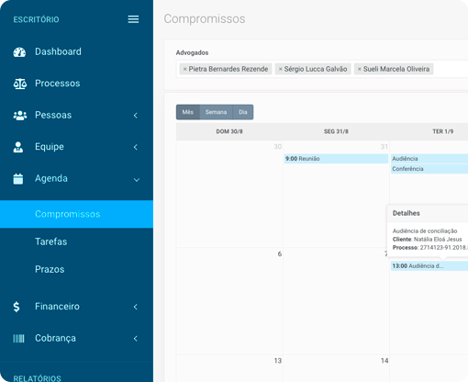Select day 31 in calendar
The height and width of the screenshot is (382, 468).
coord(384,147)
